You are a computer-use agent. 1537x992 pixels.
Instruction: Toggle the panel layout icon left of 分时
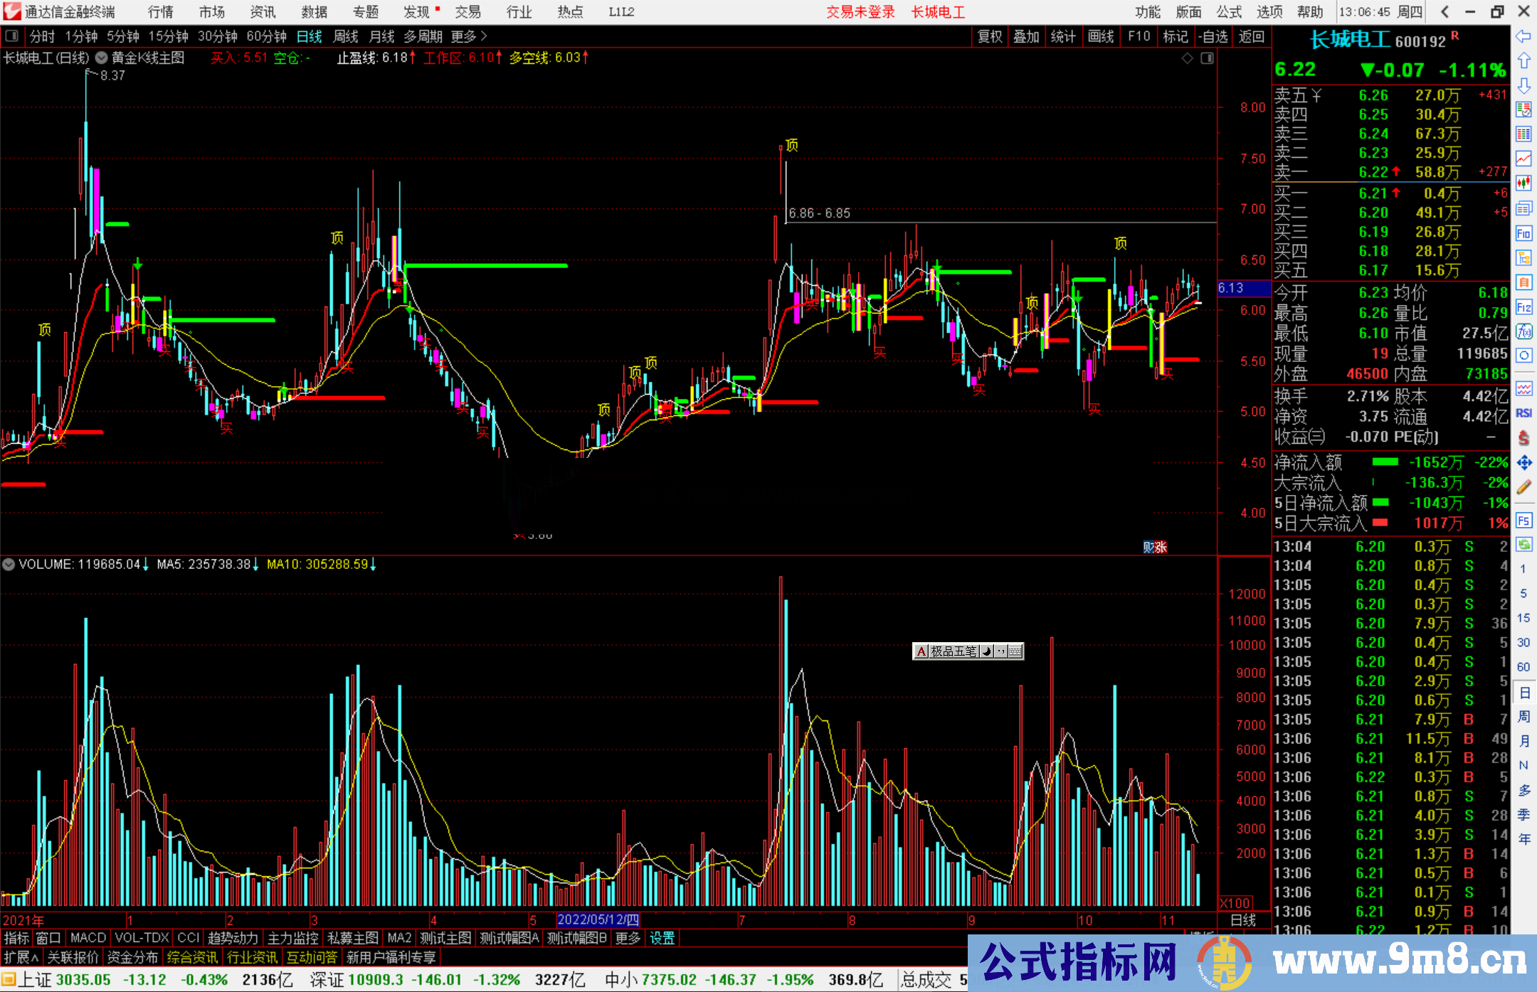coord(12,36)
